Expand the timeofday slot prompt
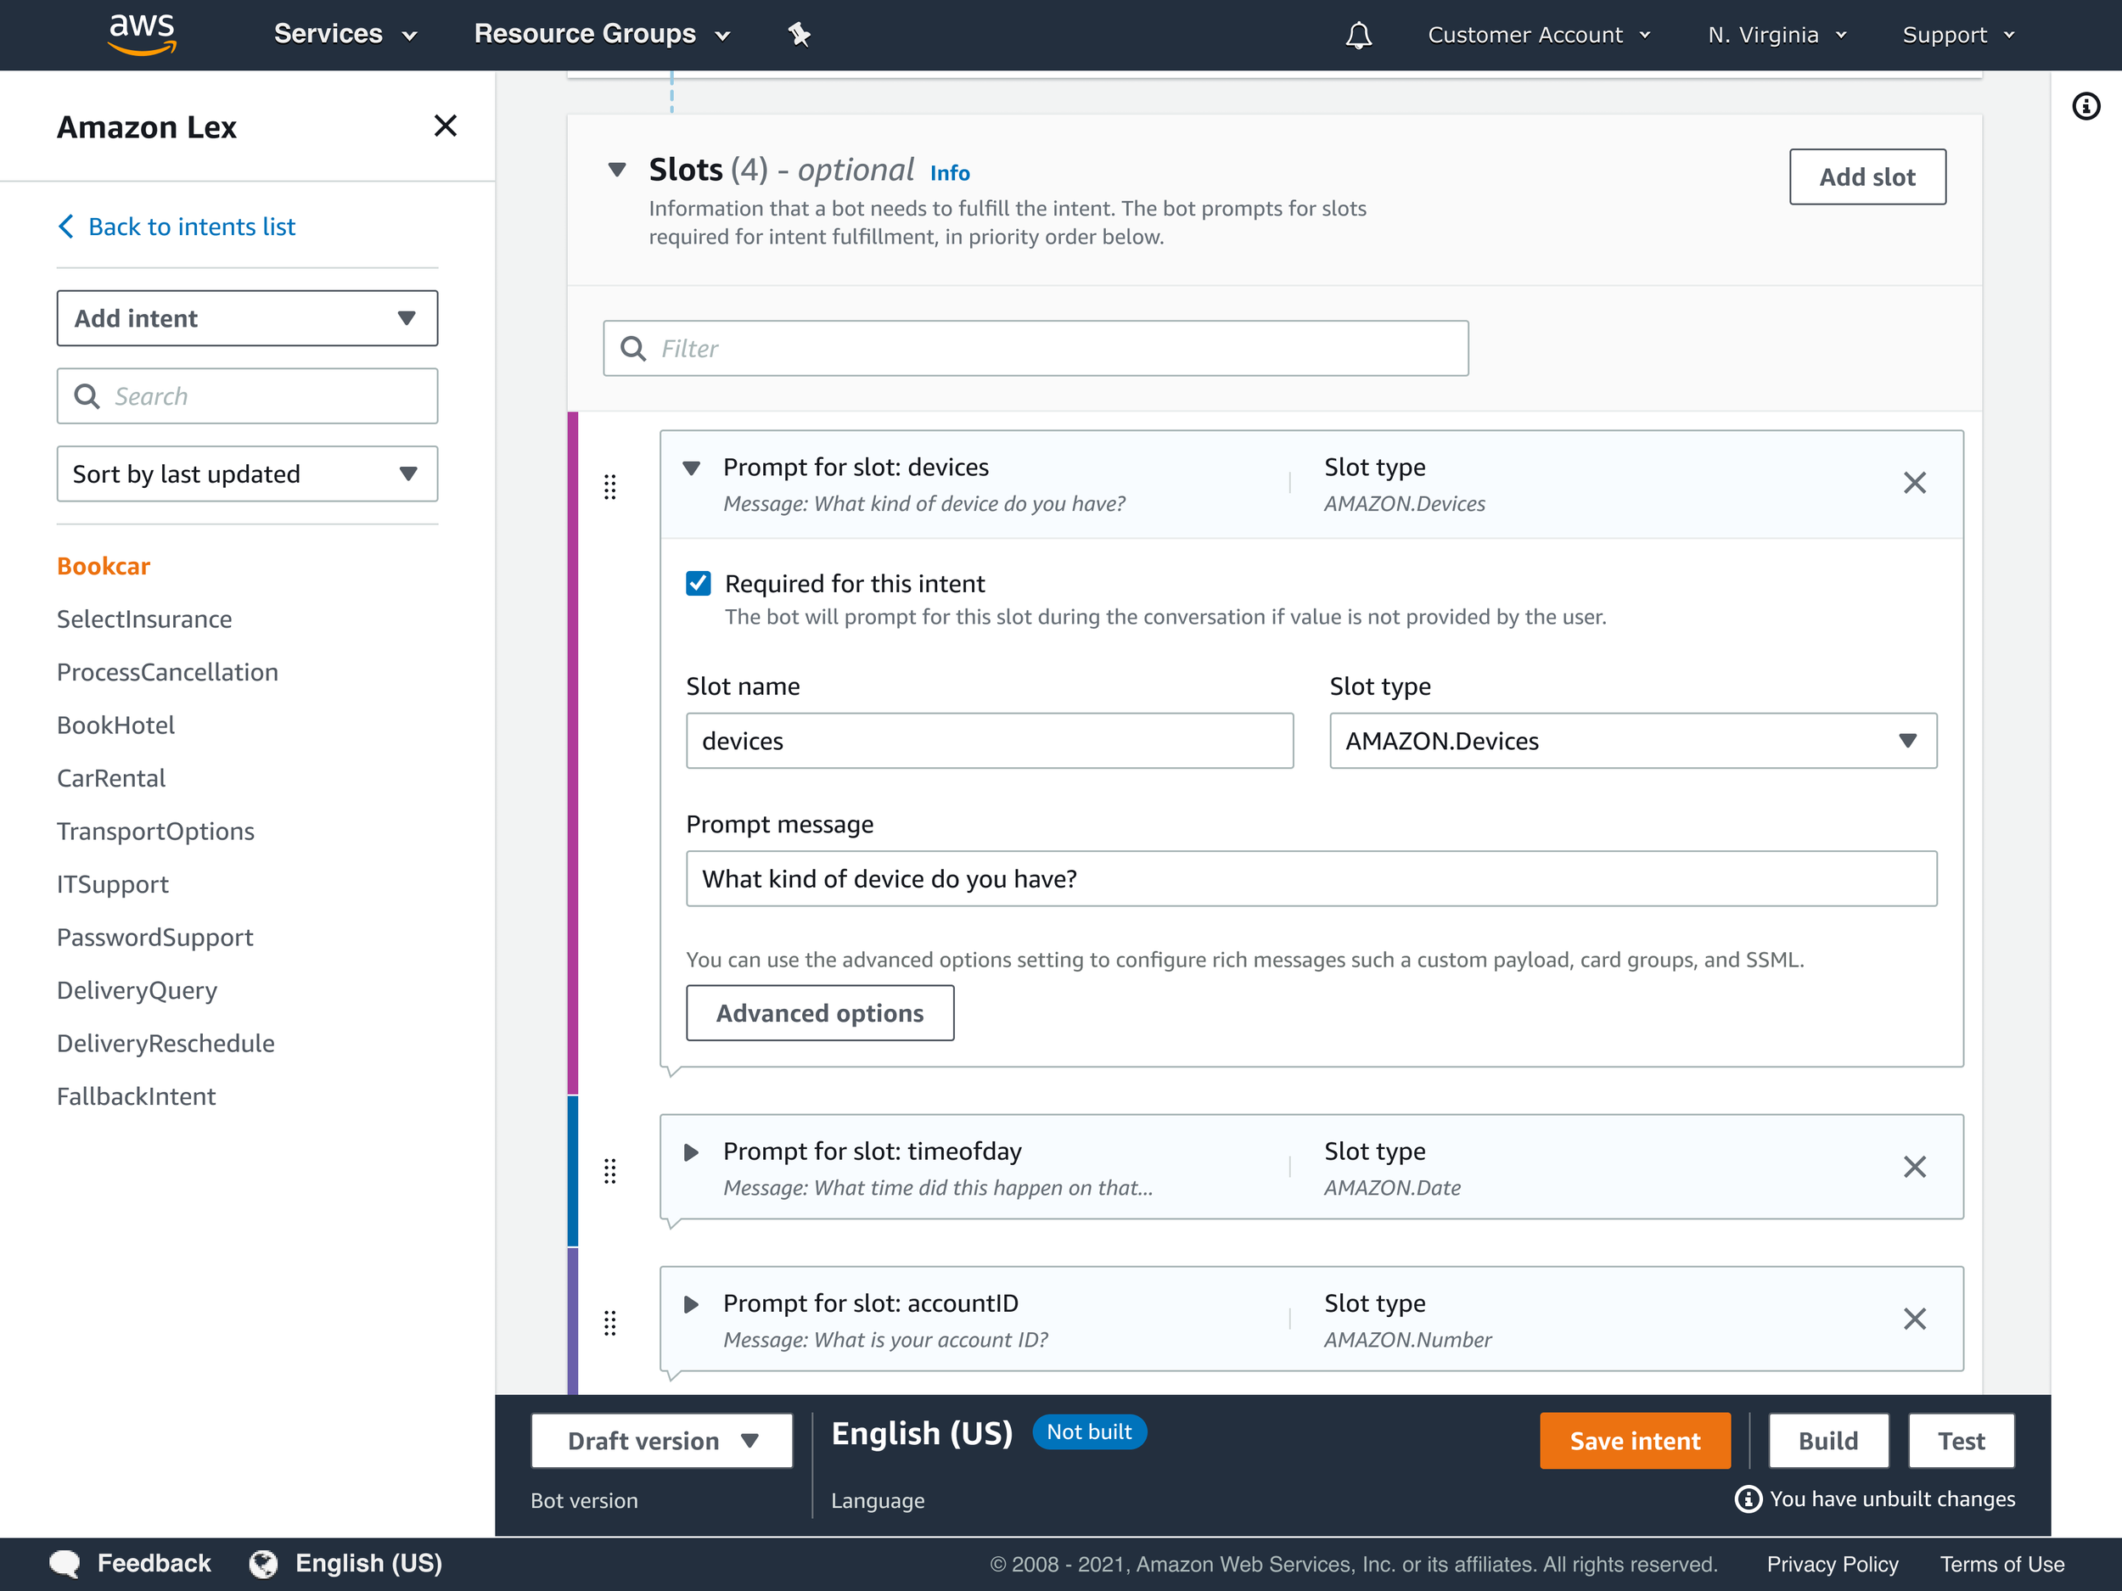 (691, 1151)
